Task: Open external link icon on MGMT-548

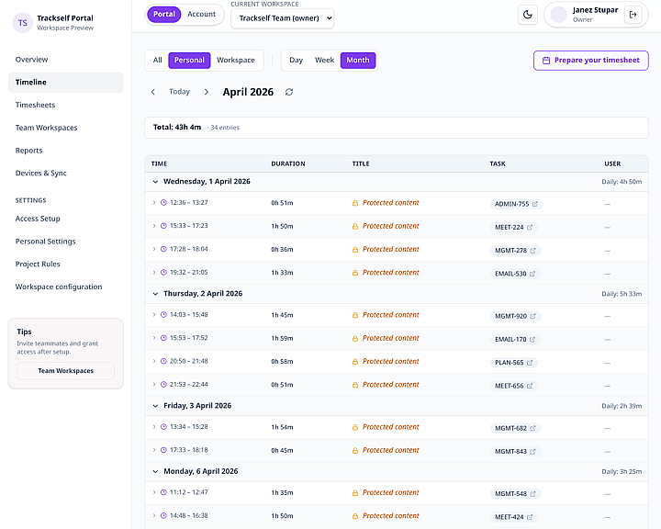Action: tap(532, 493)
